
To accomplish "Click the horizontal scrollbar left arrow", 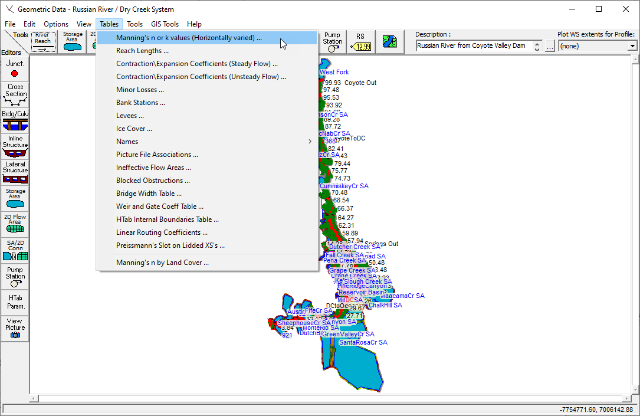I will [x=34, y=398].
